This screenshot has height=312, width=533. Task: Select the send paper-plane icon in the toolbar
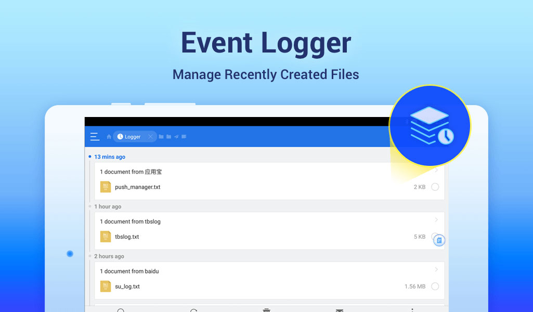175,137
